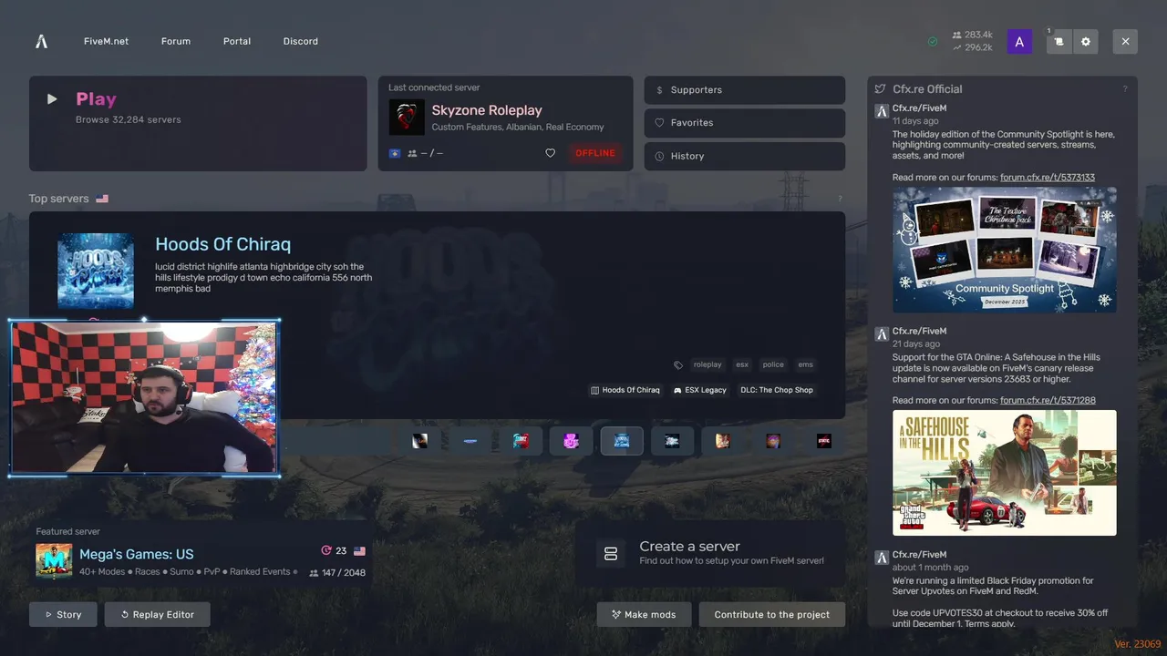Click the ems tag
1167x656 pixels.
click(x=805, y=364)
